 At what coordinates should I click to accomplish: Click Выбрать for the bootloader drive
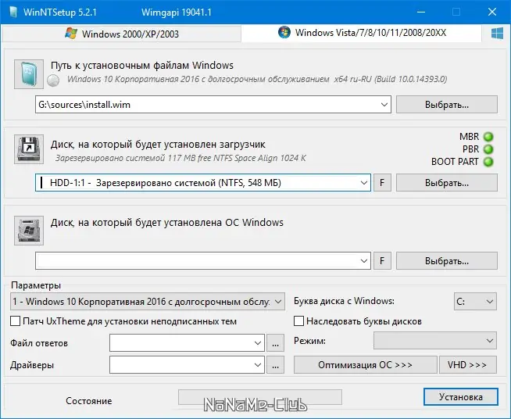point(447,183)
